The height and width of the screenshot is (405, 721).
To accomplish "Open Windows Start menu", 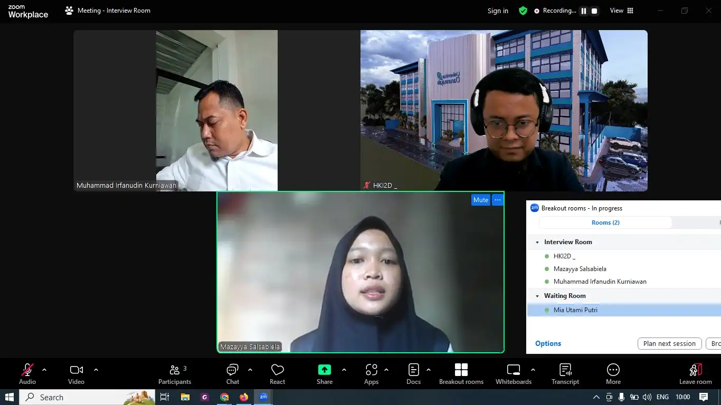I will [9, 397].
